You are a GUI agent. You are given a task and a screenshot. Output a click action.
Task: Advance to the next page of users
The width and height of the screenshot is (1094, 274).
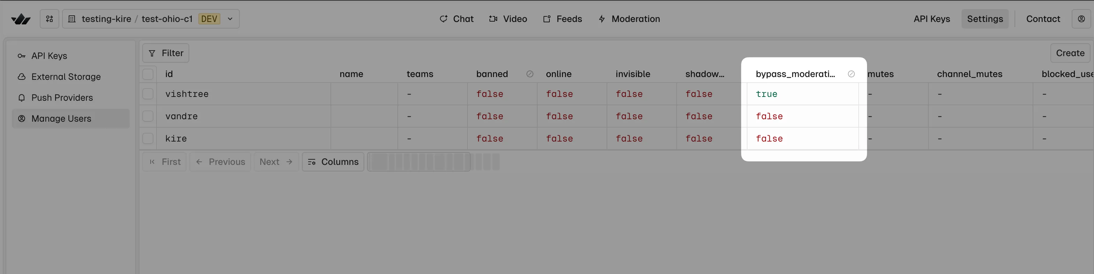click(276, 162)
